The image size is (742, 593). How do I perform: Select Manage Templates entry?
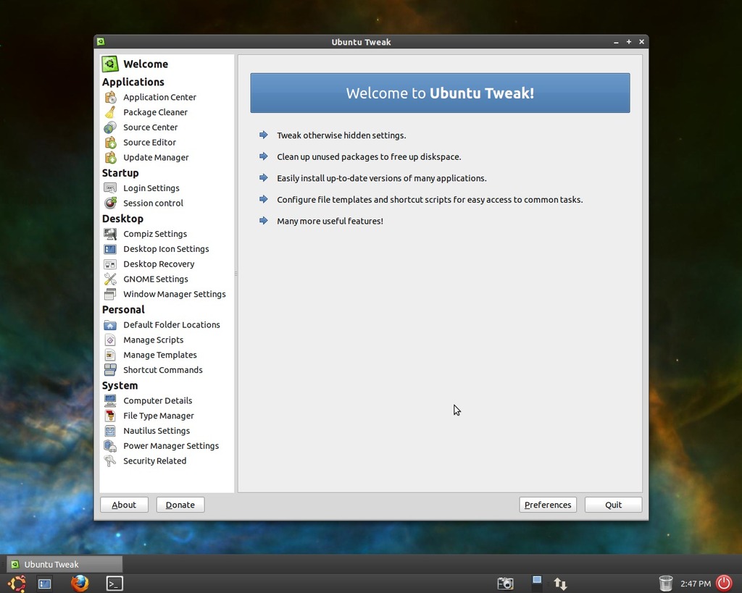(160, 355)
